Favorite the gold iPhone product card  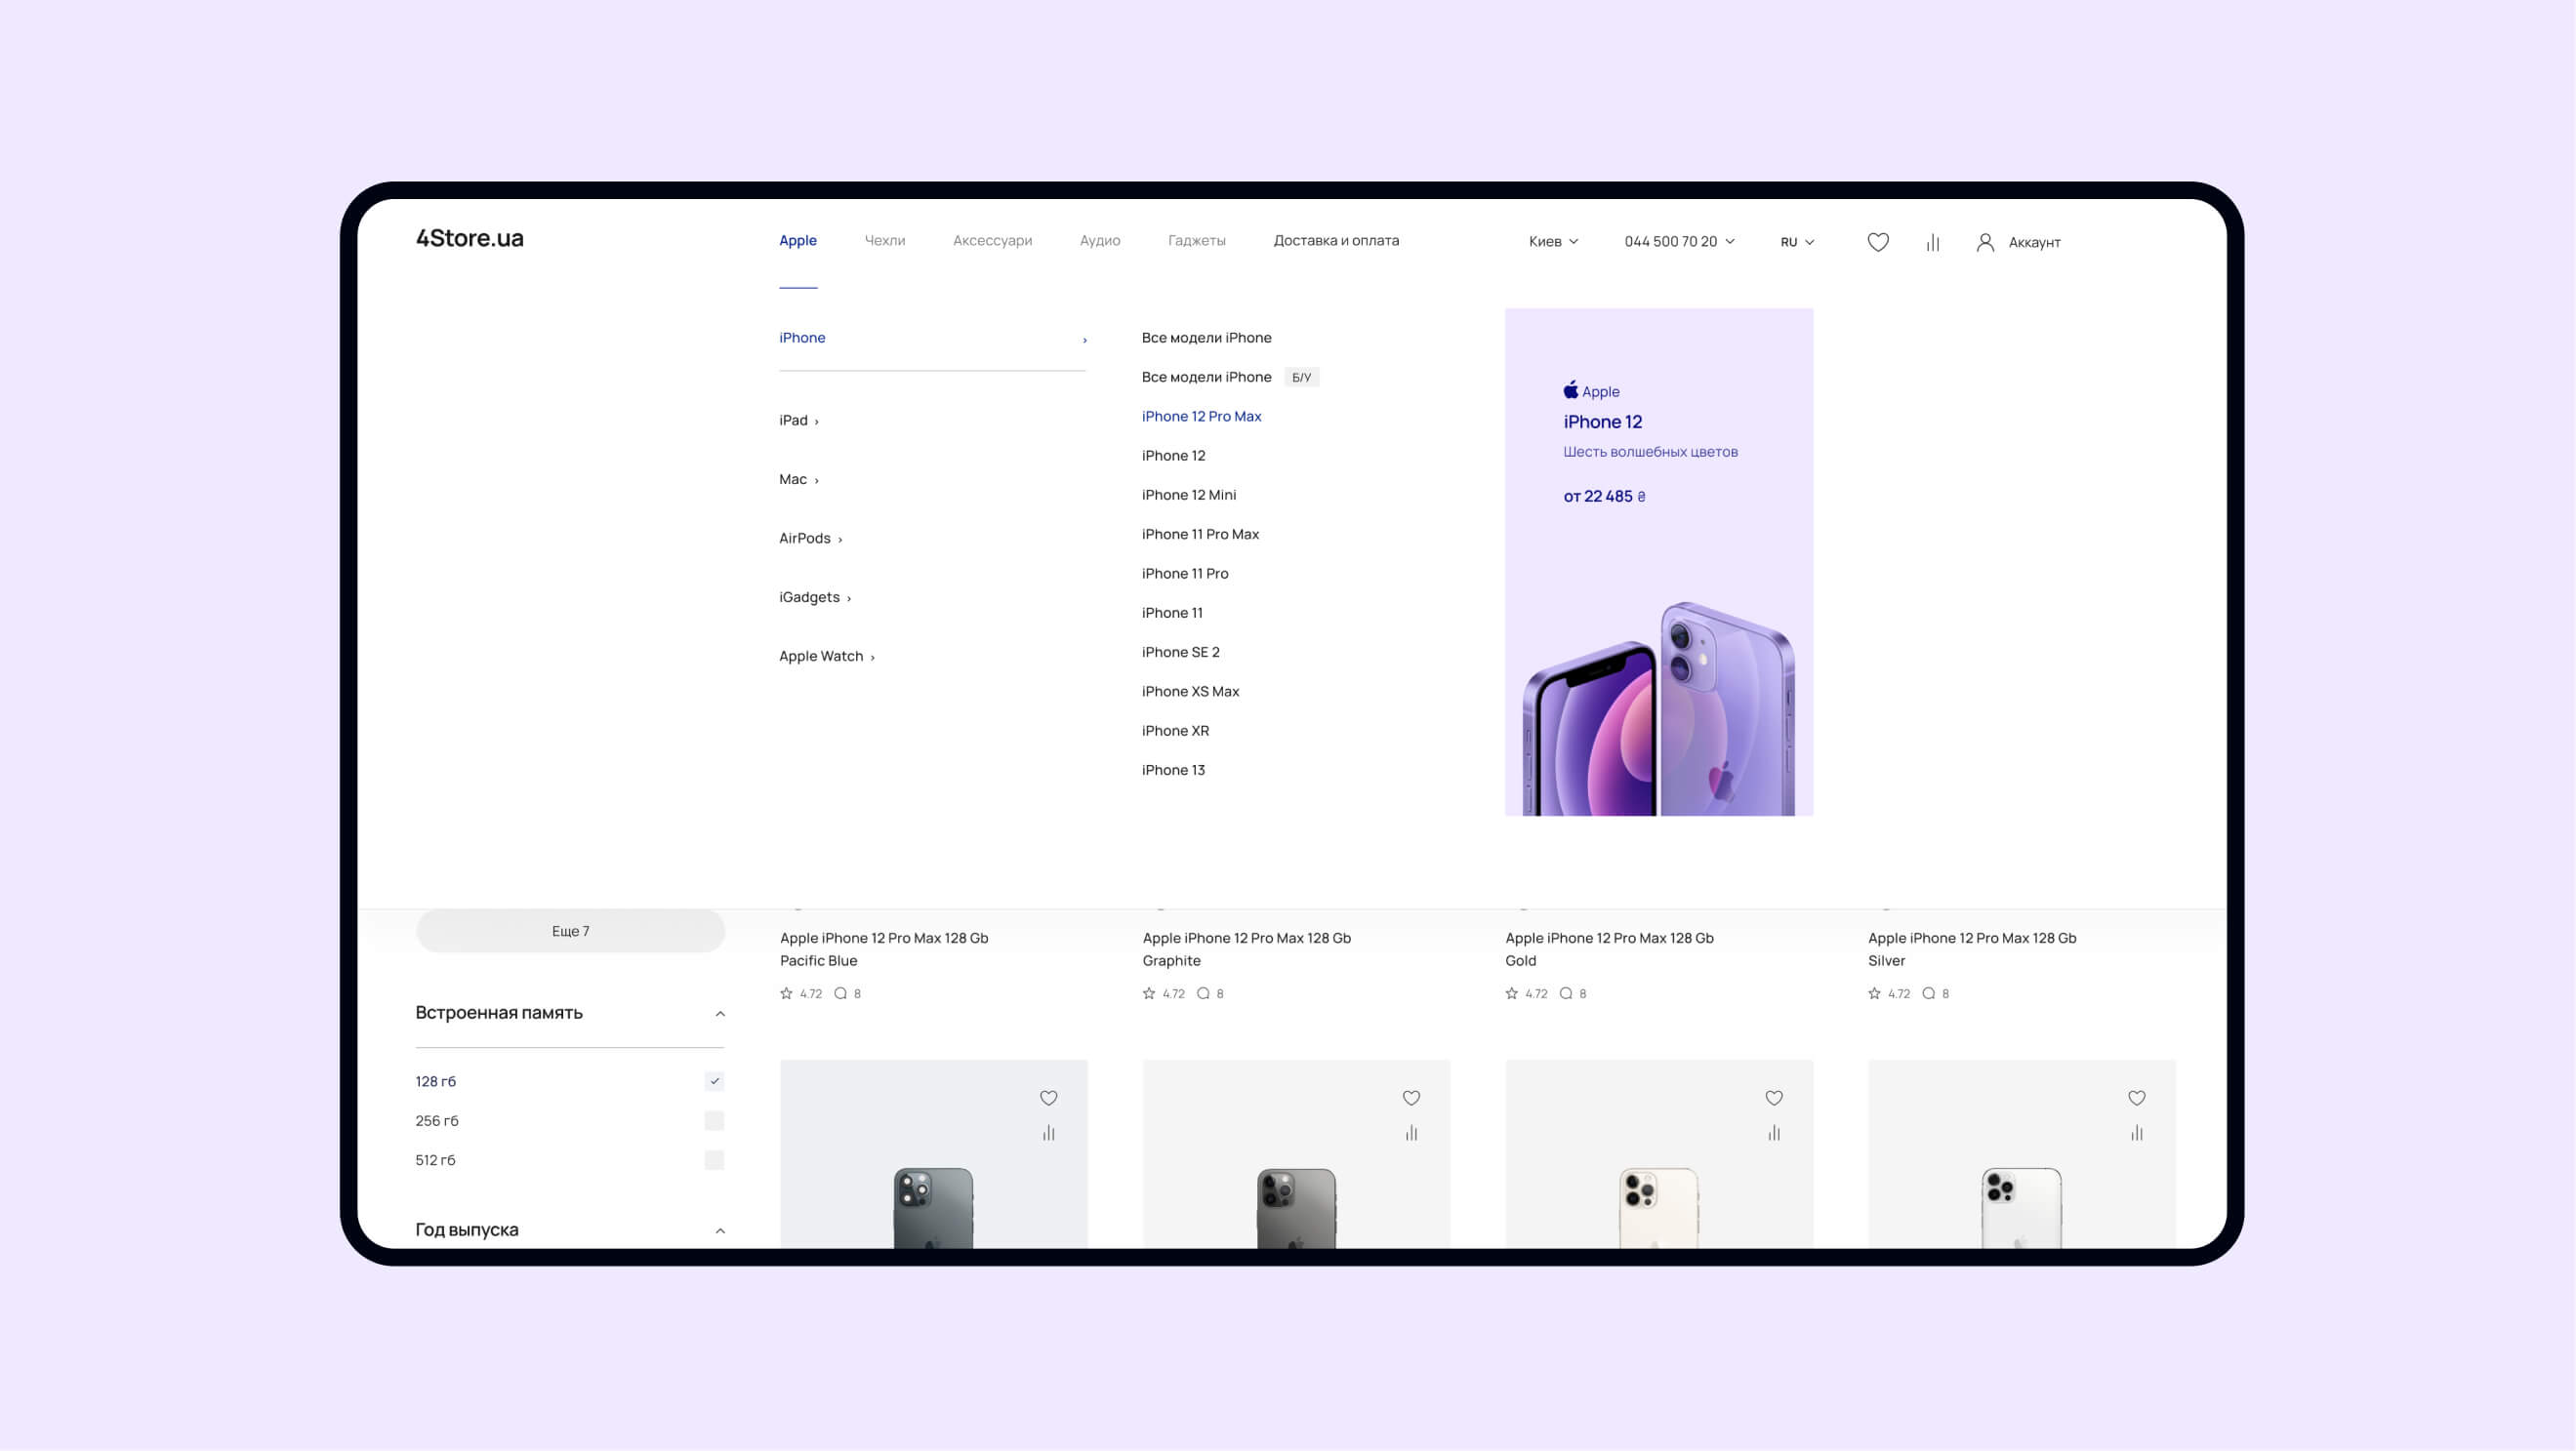point(1773,1097)
